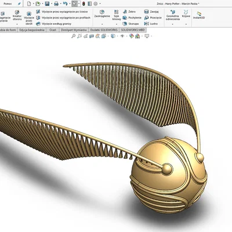This screenshot has width=232, height=232.
Task: Expand the Zaokrąglenie dropdown arrow
Action: (102, 24)
